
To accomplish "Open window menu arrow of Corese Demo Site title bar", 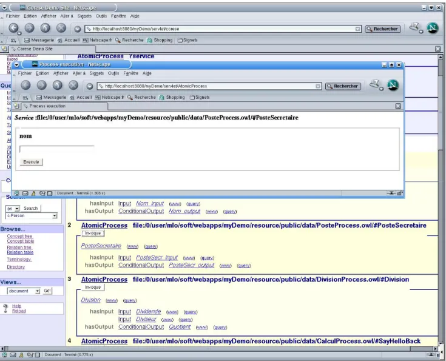I will pos(5,8).
